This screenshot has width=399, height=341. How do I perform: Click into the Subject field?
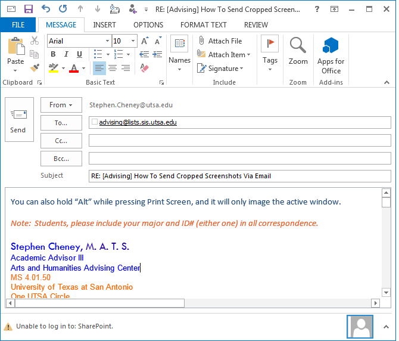[x=238, y=176]
